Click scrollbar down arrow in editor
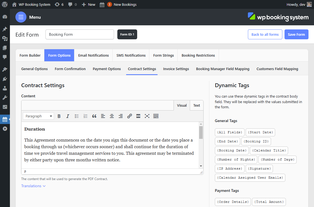 pos(201,166)
